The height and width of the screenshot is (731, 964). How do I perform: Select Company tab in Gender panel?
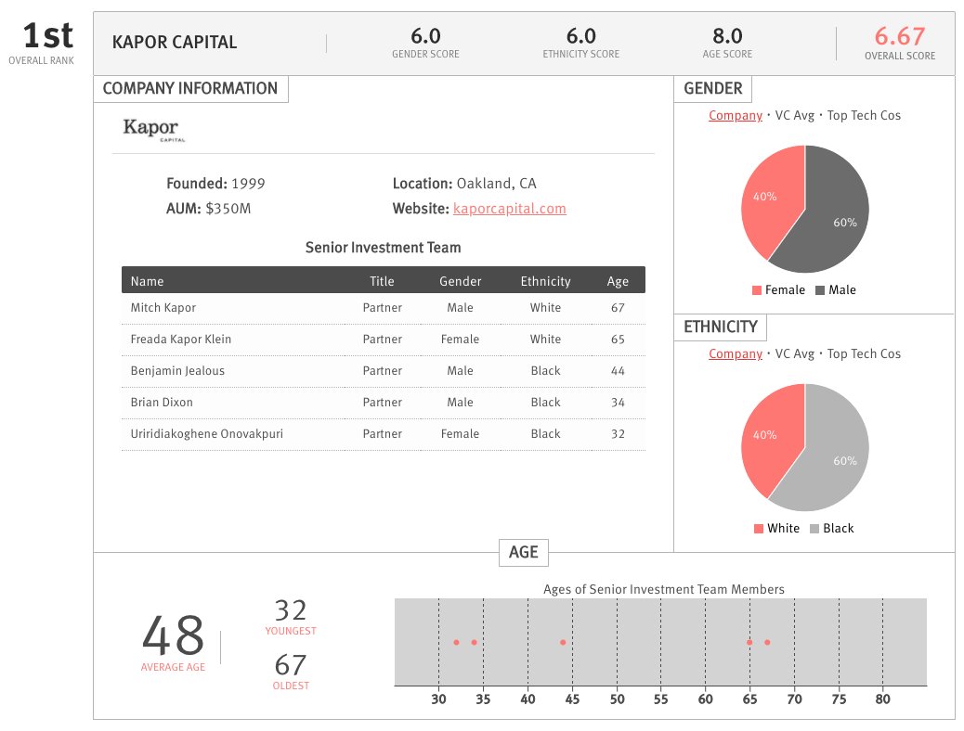pyautogui.click(x=736, y=115)
